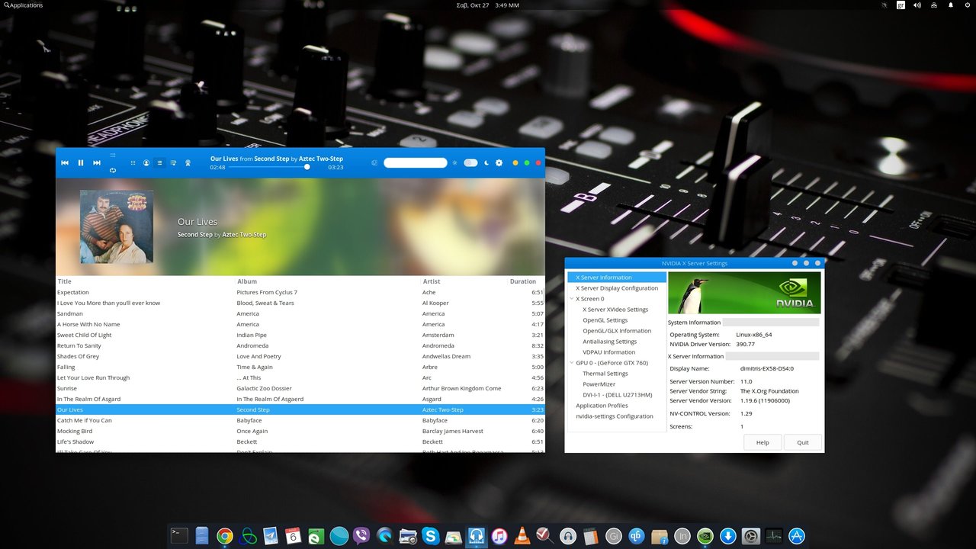Screen dimensions: 976x549
Task: Switch to album grid view
Action: (x=133, y=162)
